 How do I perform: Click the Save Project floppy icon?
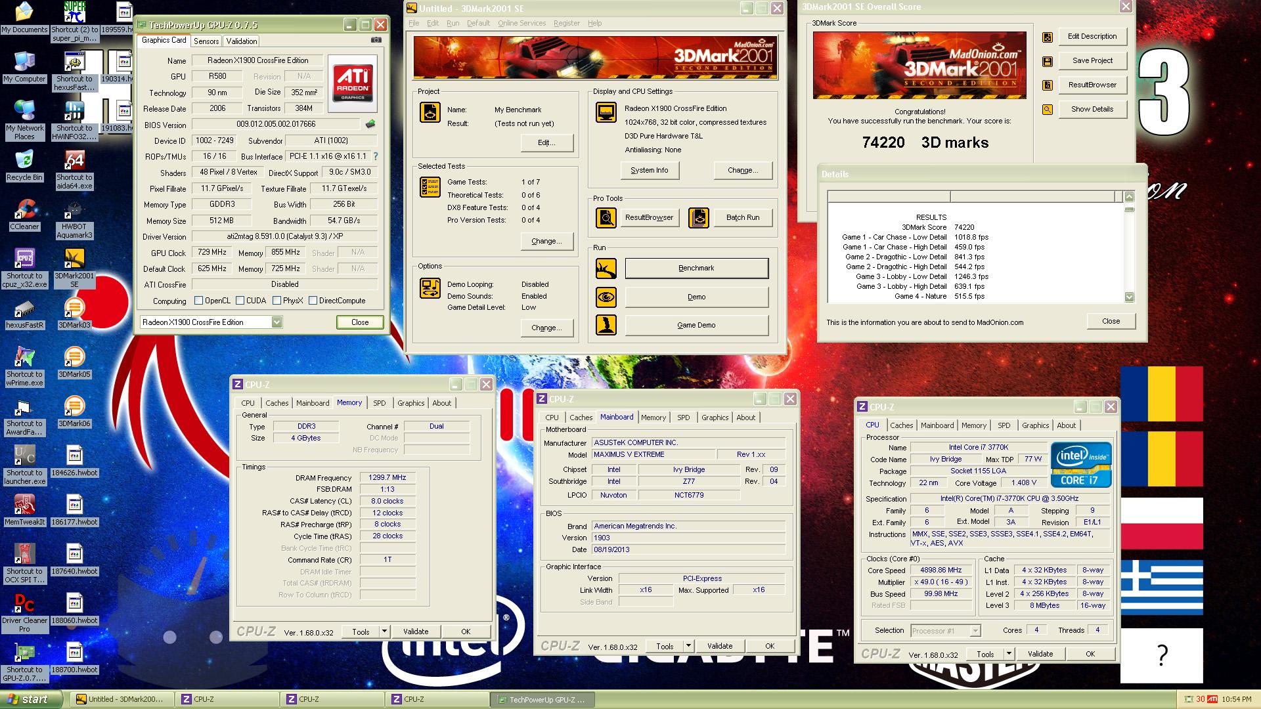pyautogui.click(x=1048, y=61)
